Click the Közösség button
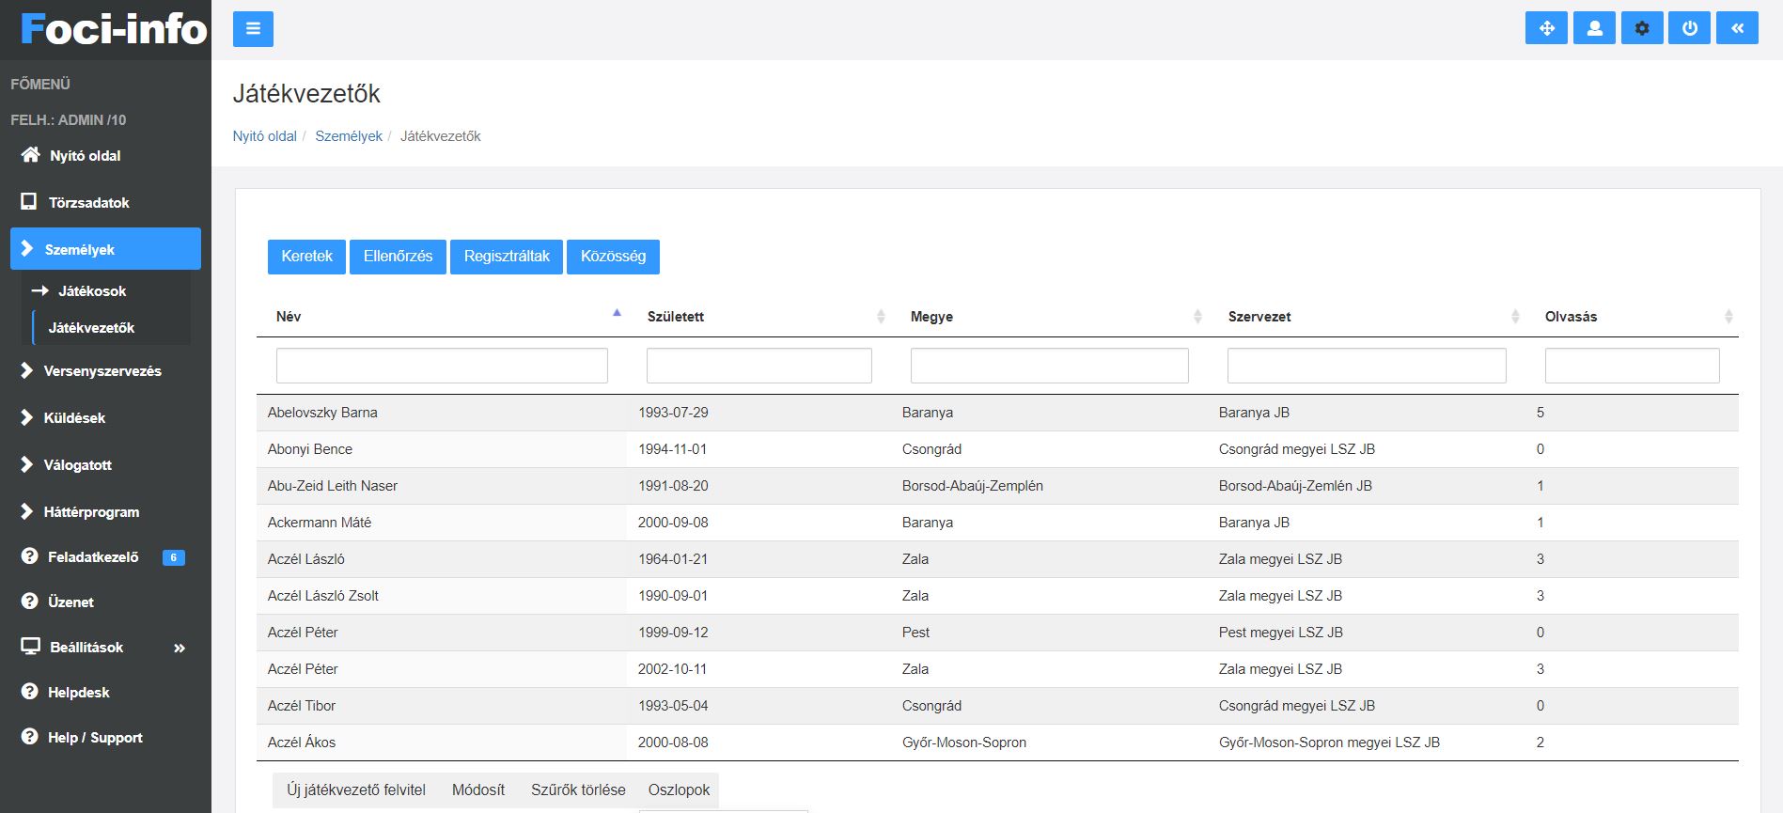This screenshot has width=1783, height=813. click(x=613, y=257)
